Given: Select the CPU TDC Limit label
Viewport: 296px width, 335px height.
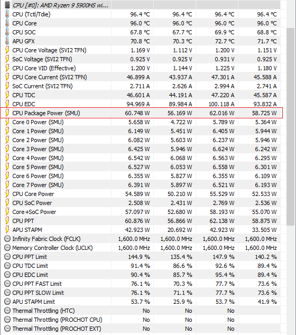Looking at the screenshot, I should pos(30,266).
